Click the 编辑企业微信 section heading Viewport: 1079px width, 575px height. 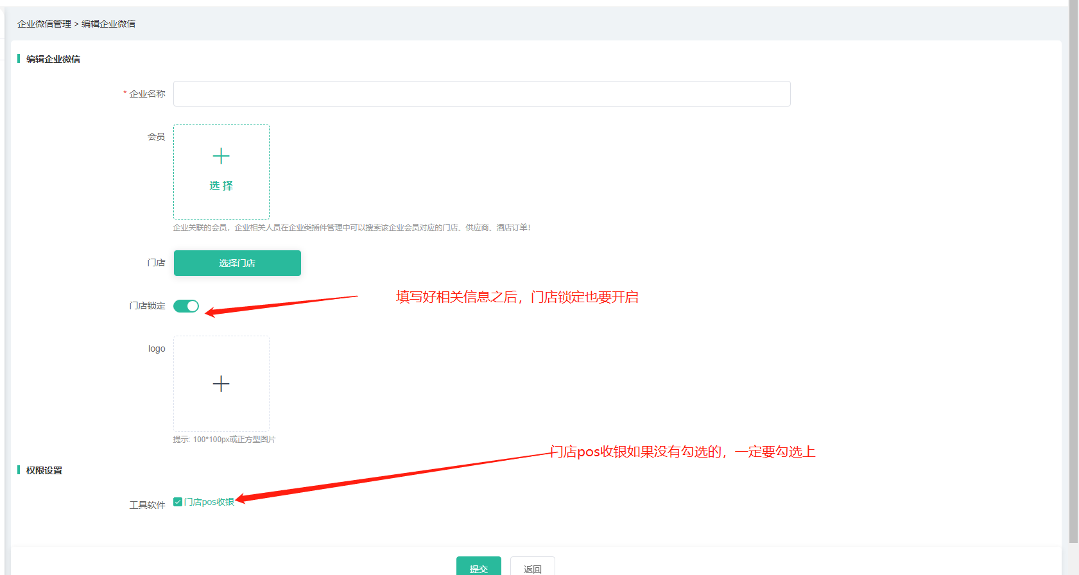(x=53, y=59)
